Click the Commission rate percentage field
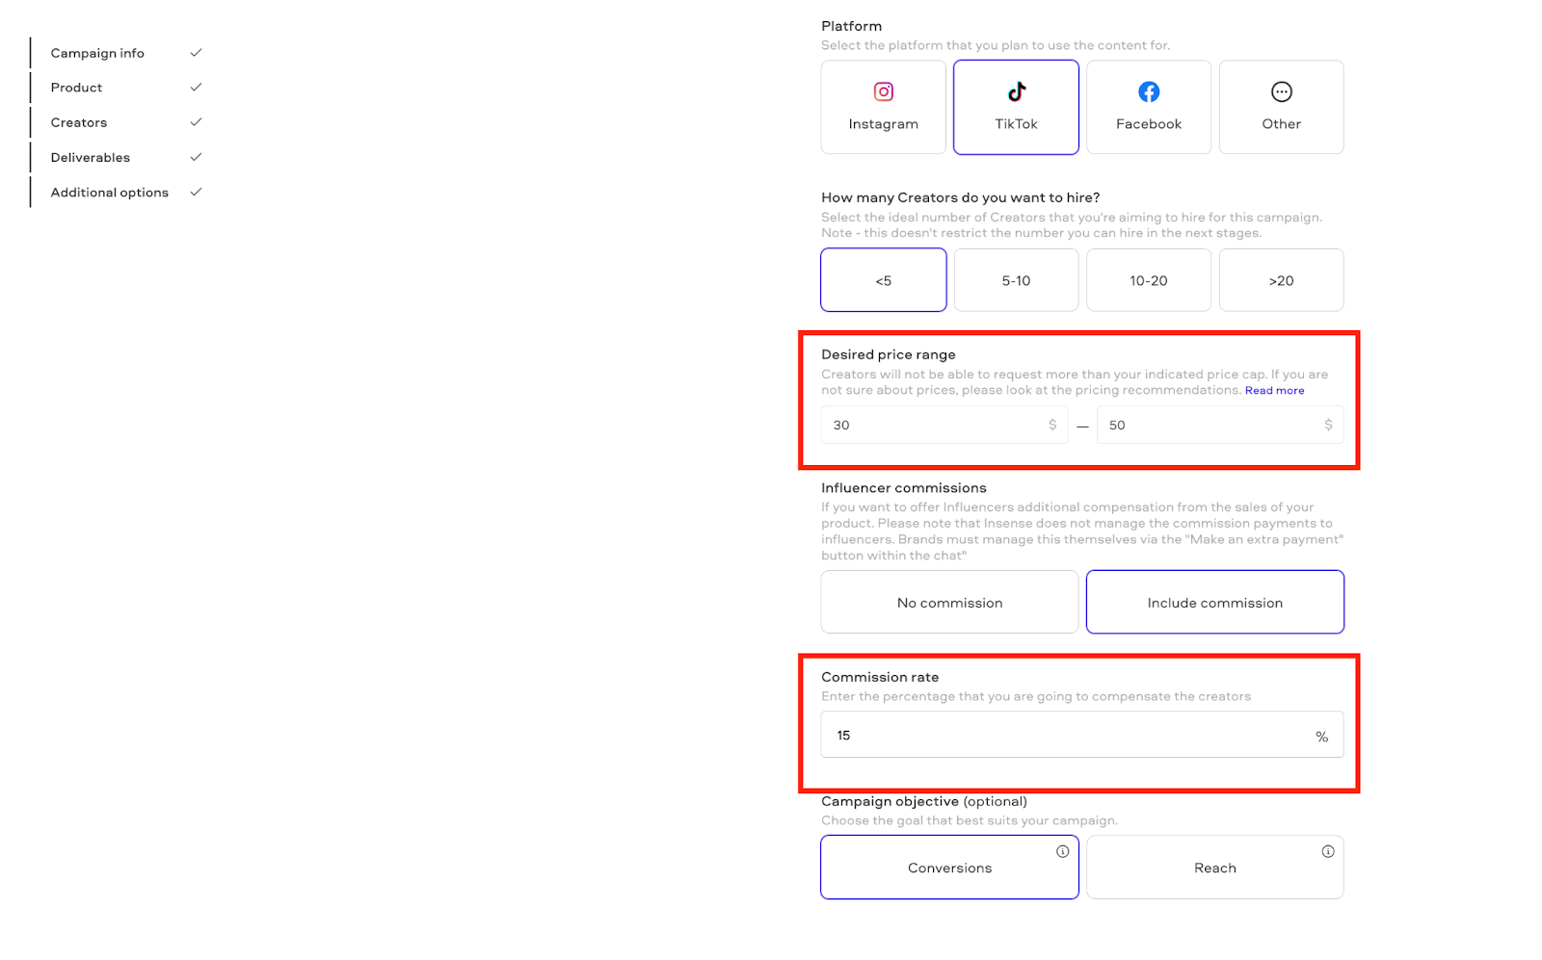Image resolution: width=1542 pixels, height=960 pixels. tap(1081, 735)
